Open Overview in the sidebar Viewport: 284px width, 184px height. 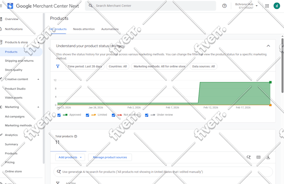coord(12,19)
